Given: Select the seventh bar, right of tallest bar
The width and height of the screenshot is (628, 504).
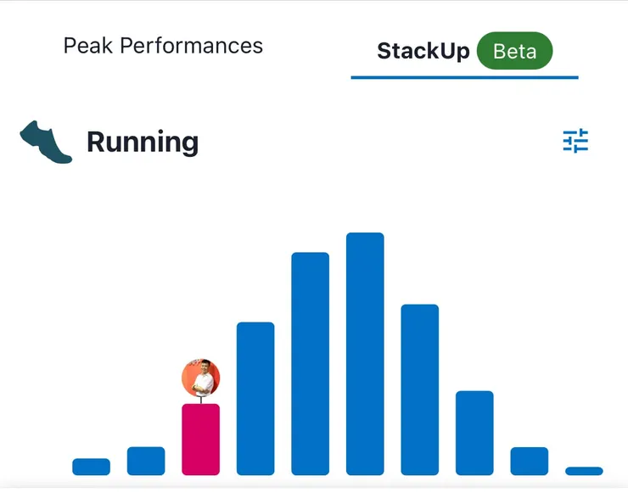Looking at the screenshot, I should point(419,389).
